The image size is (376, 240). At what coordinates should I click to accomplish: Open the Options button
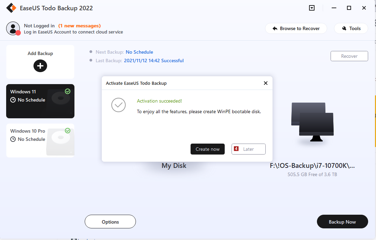(110, 222)
